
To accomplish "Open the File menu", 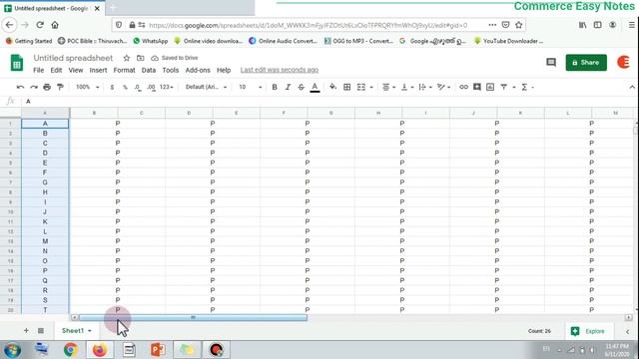I will [x=38, y=70].
